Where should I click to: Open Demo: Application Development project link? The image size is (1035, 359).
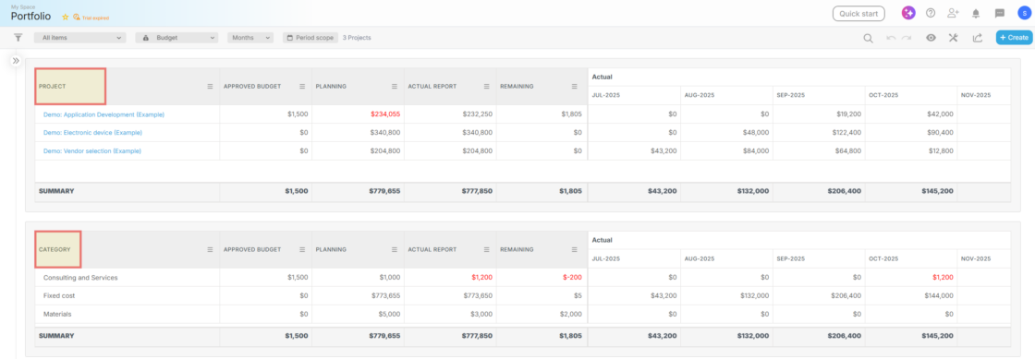tap(103, 114)
